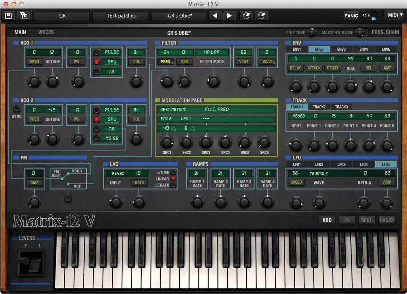Viewport: 407px width, 294px height.
Task: Open the GR's Obie* preset list
Action: point(180,16)
